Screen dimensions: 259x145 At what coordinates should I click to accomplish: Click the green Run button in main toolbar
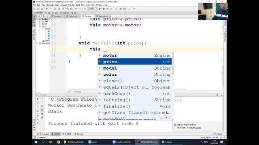click(x=100, y=9)
